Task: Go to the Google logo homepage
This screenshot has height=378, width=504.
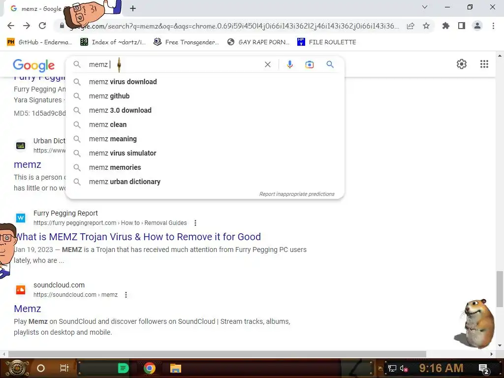Action: point(34,65)
